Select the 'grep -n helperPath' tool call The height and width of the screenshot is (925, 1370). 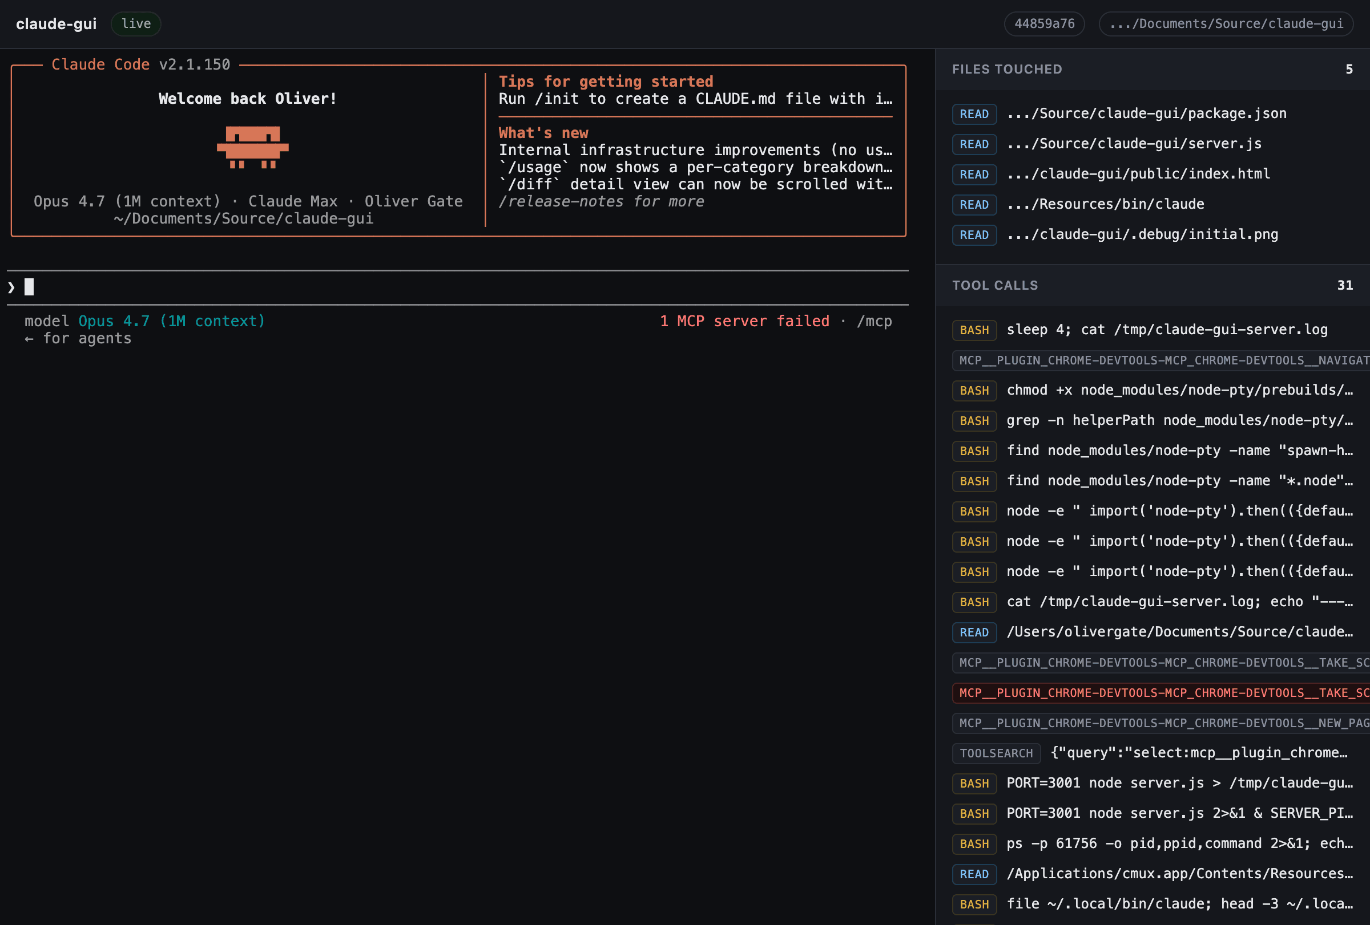[1153, 420]
